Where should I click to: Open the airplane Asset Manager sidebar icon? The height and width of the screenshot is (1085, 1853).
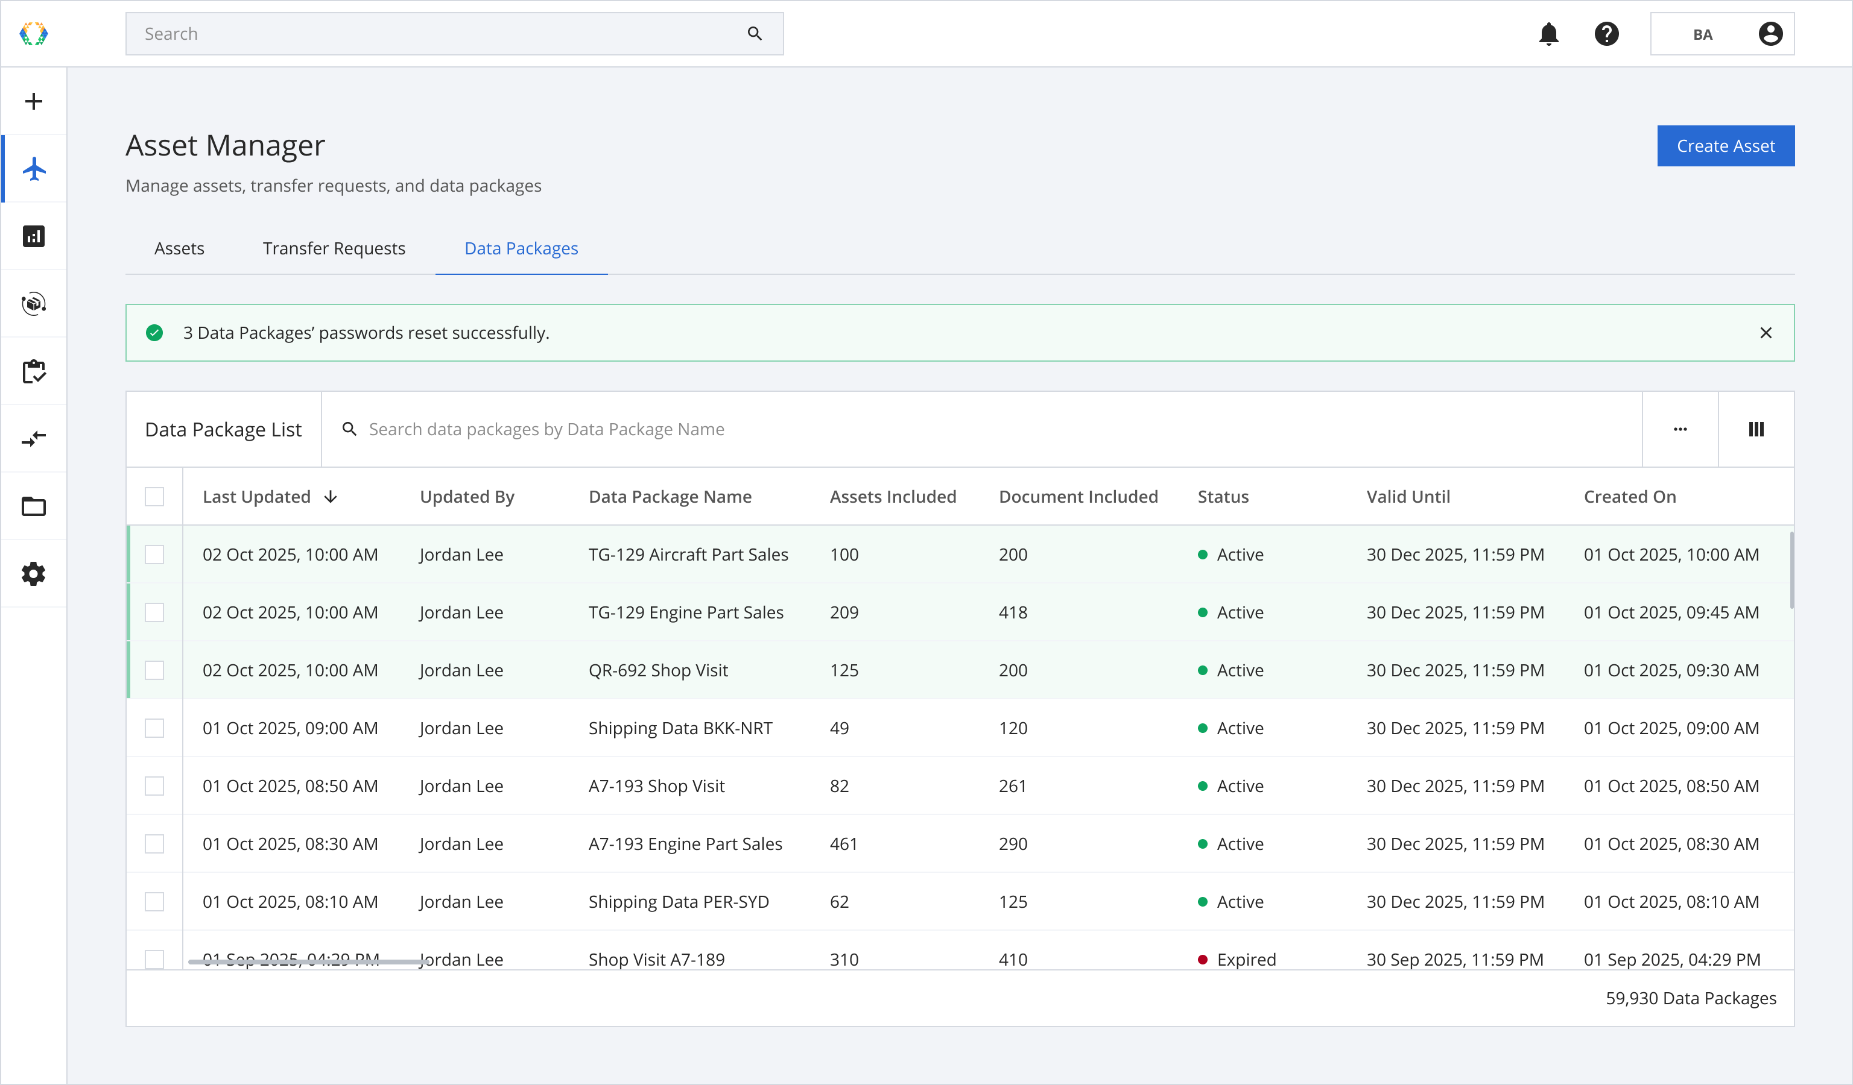34,169
